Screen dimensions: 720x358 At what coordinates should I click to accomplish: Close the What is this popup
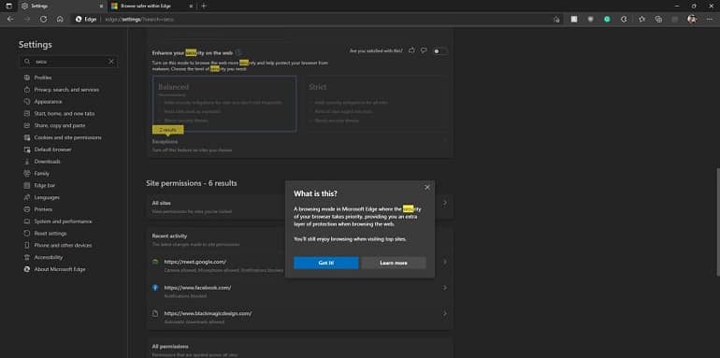click(x=427, y=187)
